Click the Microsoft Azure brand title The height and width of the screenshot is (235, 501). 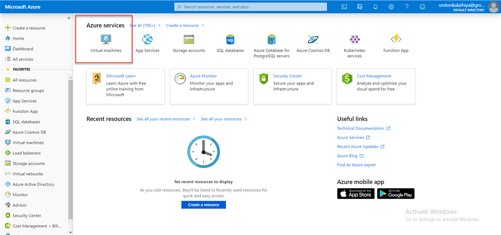tap(23, 7)
